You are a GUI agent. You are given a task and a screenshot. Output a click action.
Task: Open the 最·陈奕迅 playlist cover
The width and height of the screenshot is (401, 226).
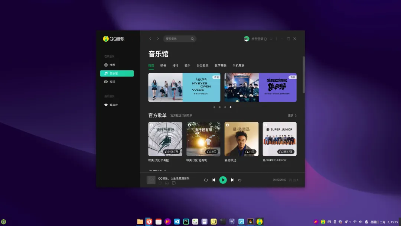coord(241,139)
